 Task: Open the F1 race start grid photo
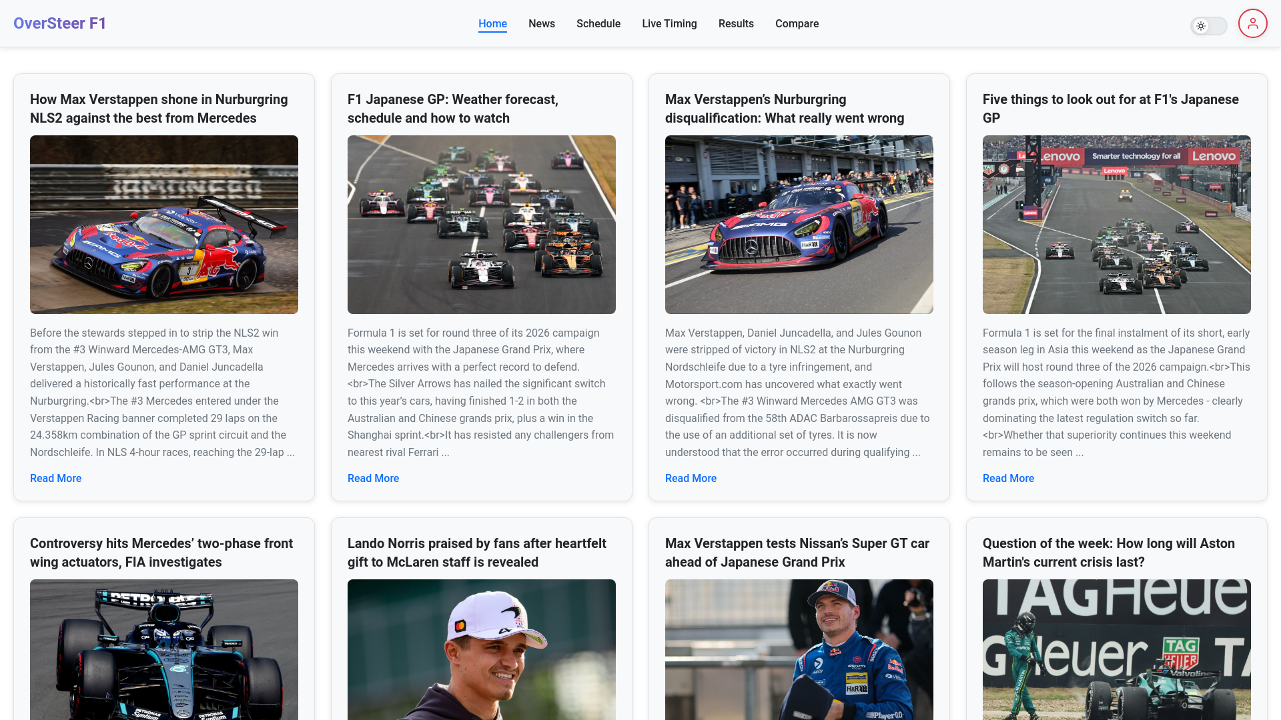[482, 225]
